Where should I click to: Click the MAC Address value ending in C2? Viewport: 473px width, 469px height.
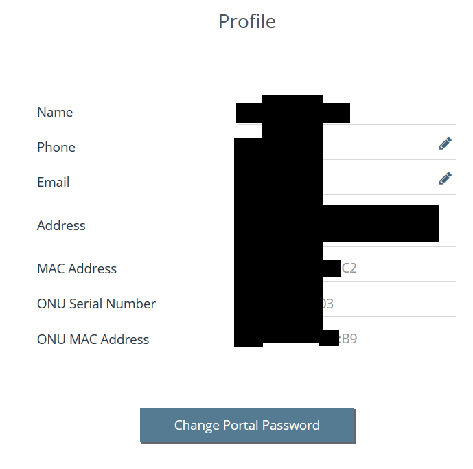tap(349, 268)
